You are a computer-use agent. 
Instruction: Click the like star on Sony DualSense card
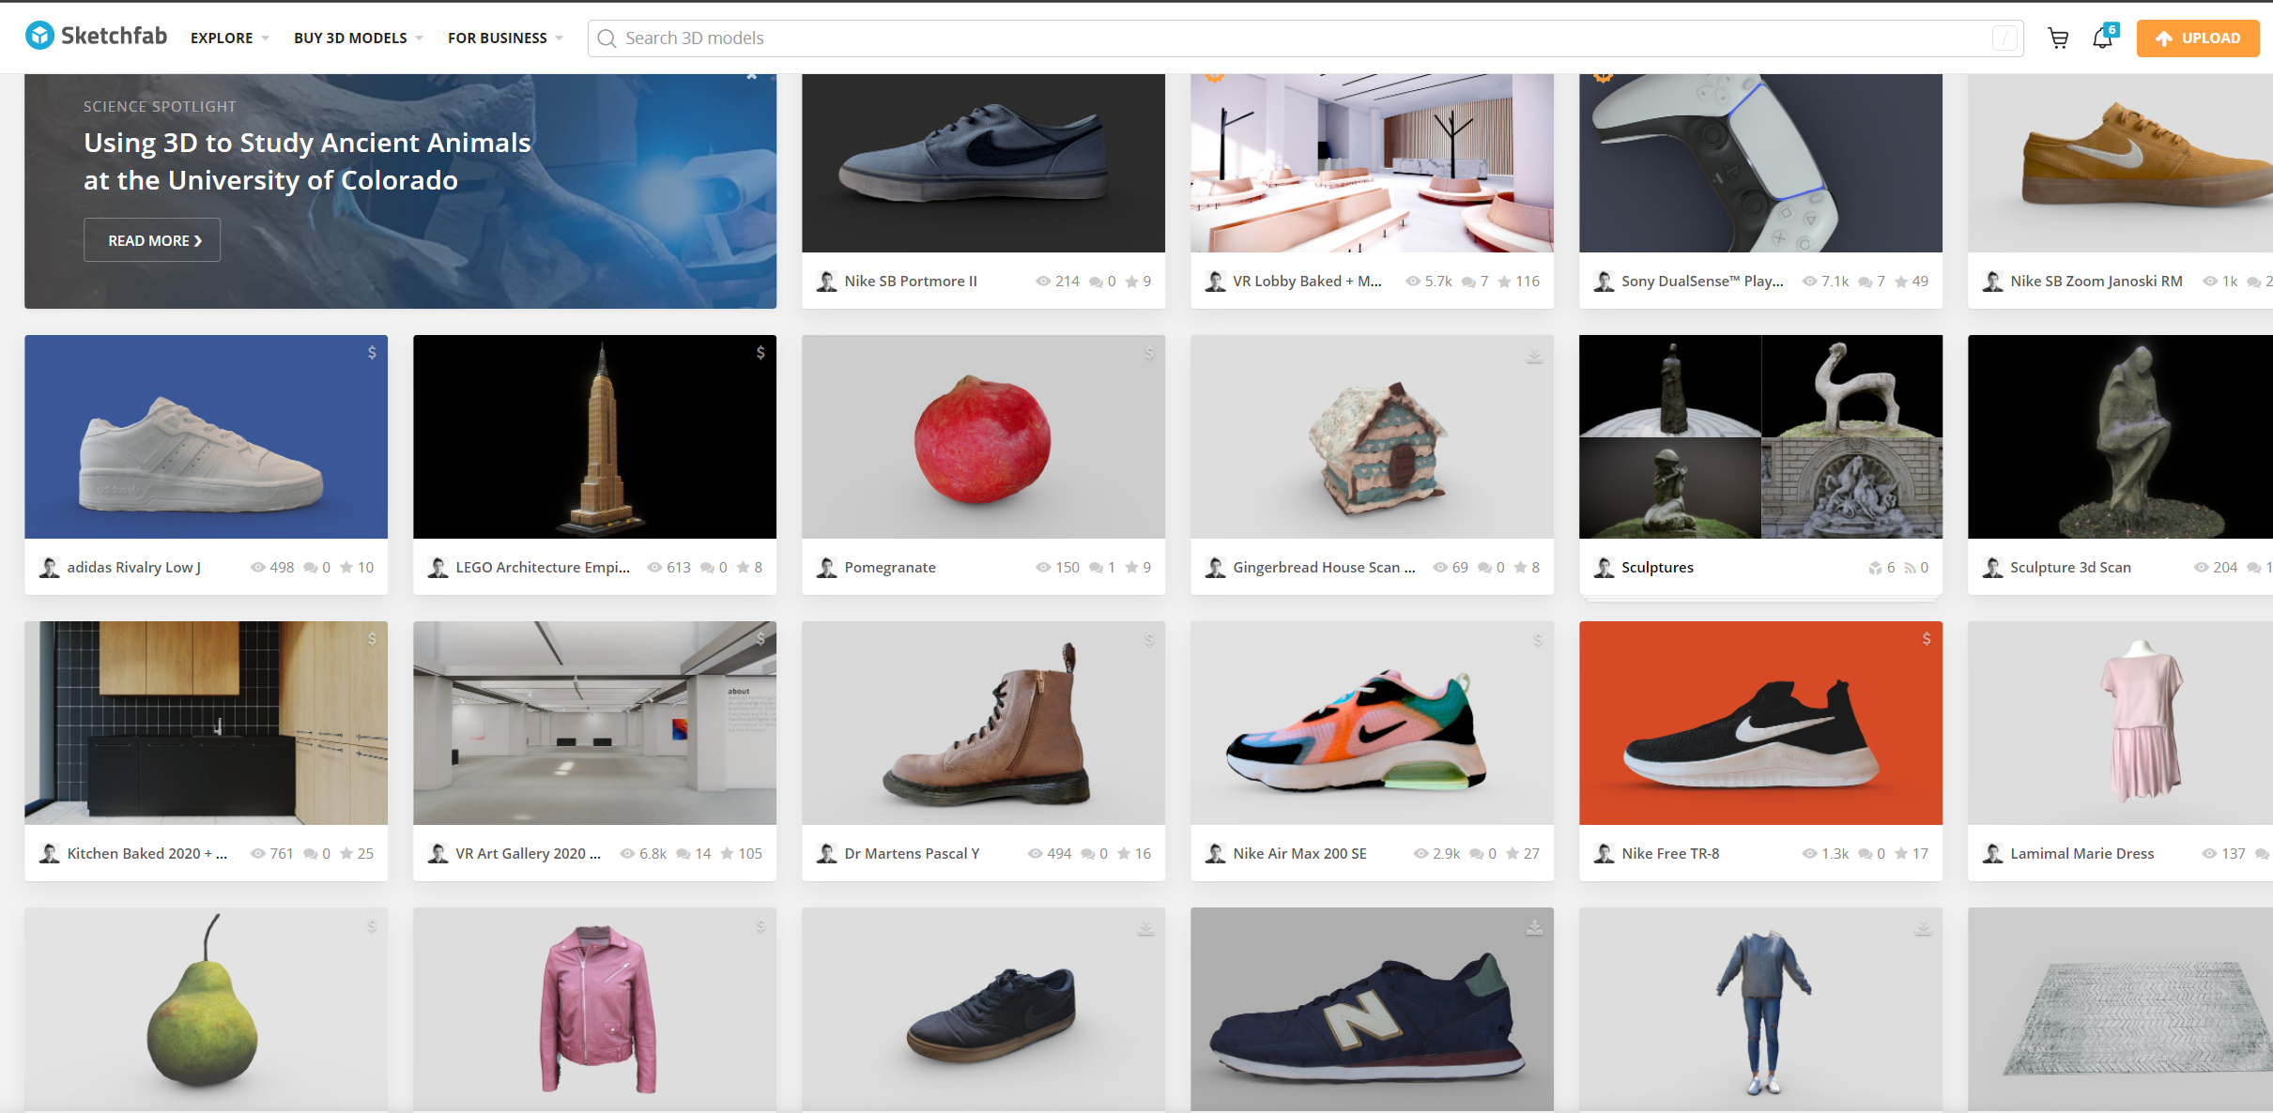(x=1900, y=282)
